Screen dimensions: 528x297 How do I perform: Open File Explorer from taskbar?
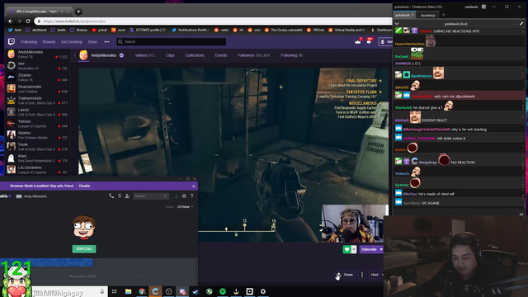(x=129, y=291)
